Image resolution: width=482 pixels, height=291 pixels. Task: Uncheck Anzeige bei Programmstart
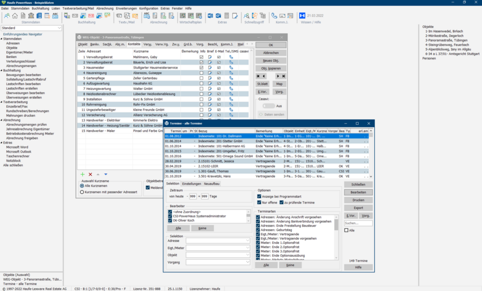coord(259,196)
